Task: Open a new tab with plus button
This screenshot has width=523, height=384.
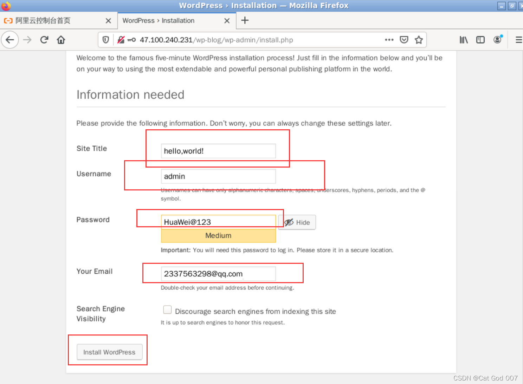Action: (x=245, y=20)
